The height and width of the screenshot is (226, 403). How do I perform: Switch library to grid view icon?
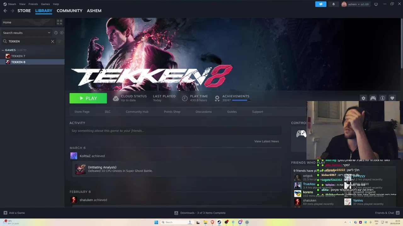click(x=60, y=22)
